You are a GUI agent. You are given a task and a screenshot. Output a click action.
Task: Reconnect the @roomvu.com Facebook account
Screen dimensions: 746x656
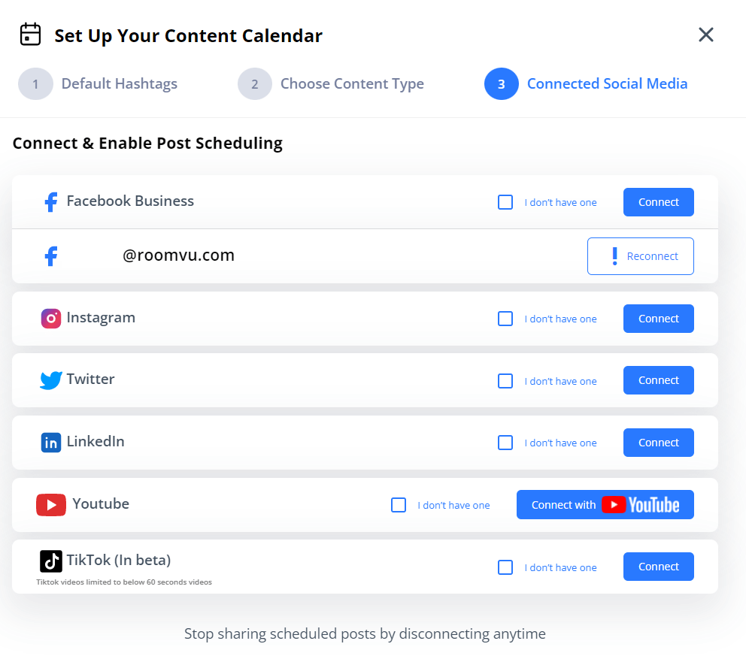(641, 256)
